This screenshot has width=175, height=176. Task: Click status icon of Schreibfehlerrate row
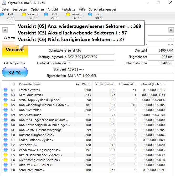pyautogui.click(x=6, y=170)
